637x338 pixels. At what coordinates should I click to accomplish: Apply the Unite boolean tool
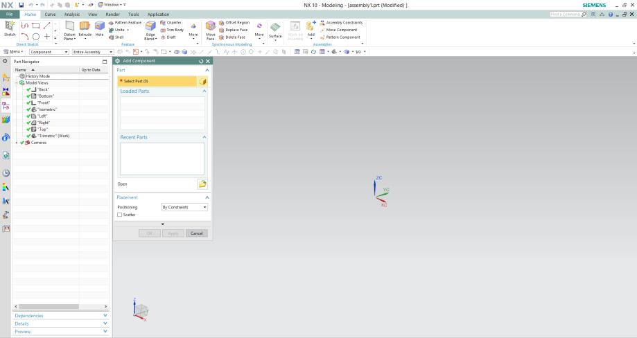coord(116,30)
